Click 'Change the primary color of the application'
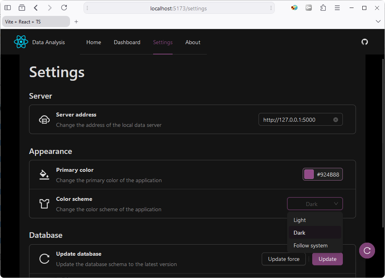 (109, 180)
